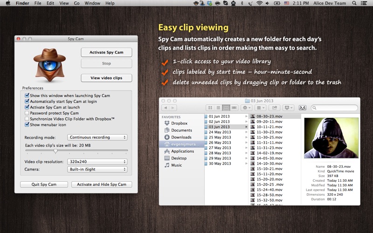Switch Finder to Cover Flow view
Image resolution: width=373 pixels, height=233 pixels.
234,108
